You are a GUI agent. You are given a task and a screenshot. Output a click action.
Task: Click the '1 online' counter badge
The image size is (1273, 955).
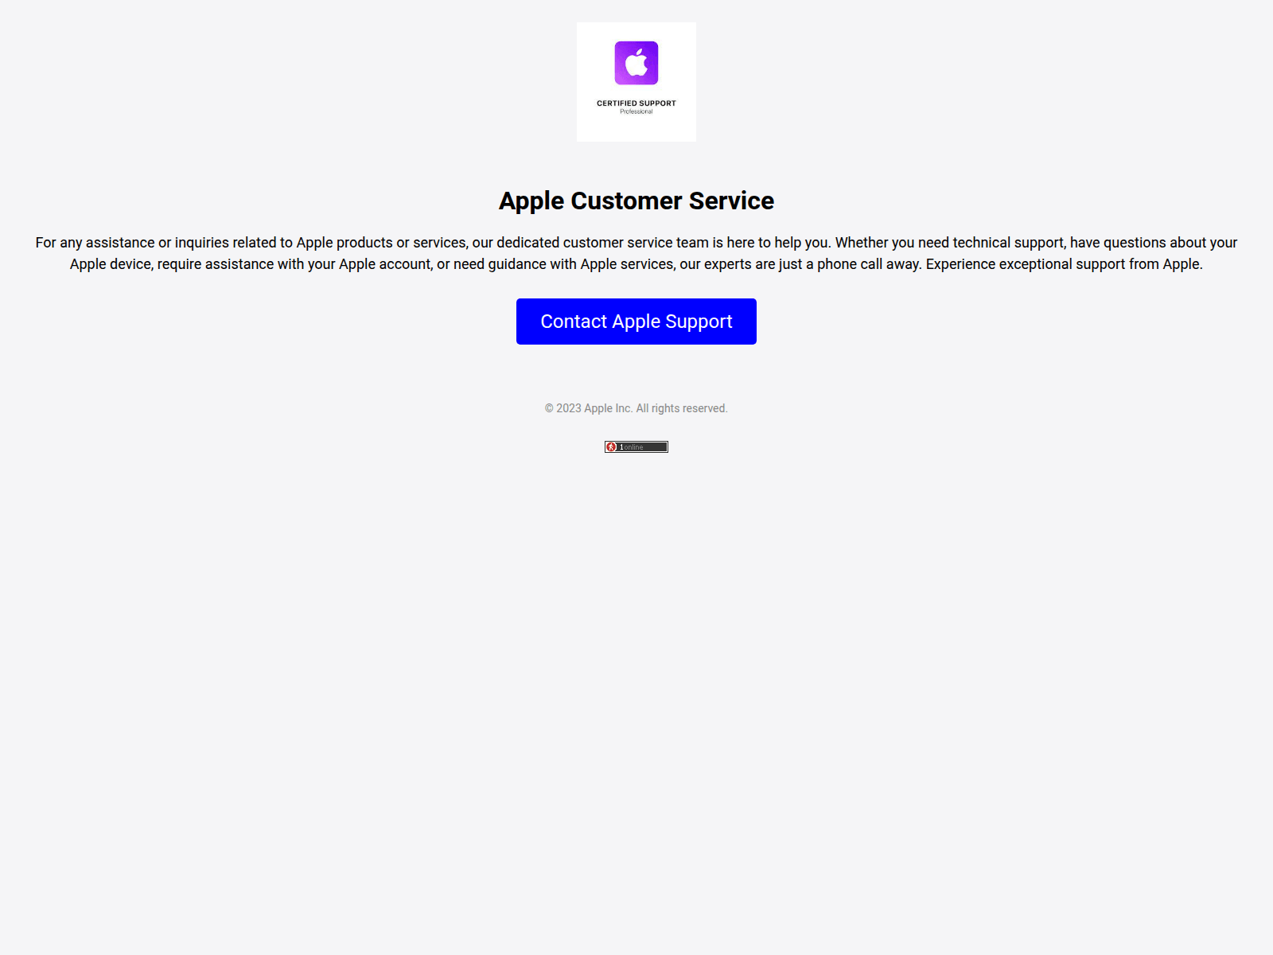(x=636, y=447)
